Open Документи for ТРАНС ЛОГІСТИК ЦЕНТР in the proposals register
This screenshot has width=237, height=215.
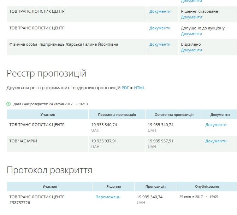click(216, 125)
